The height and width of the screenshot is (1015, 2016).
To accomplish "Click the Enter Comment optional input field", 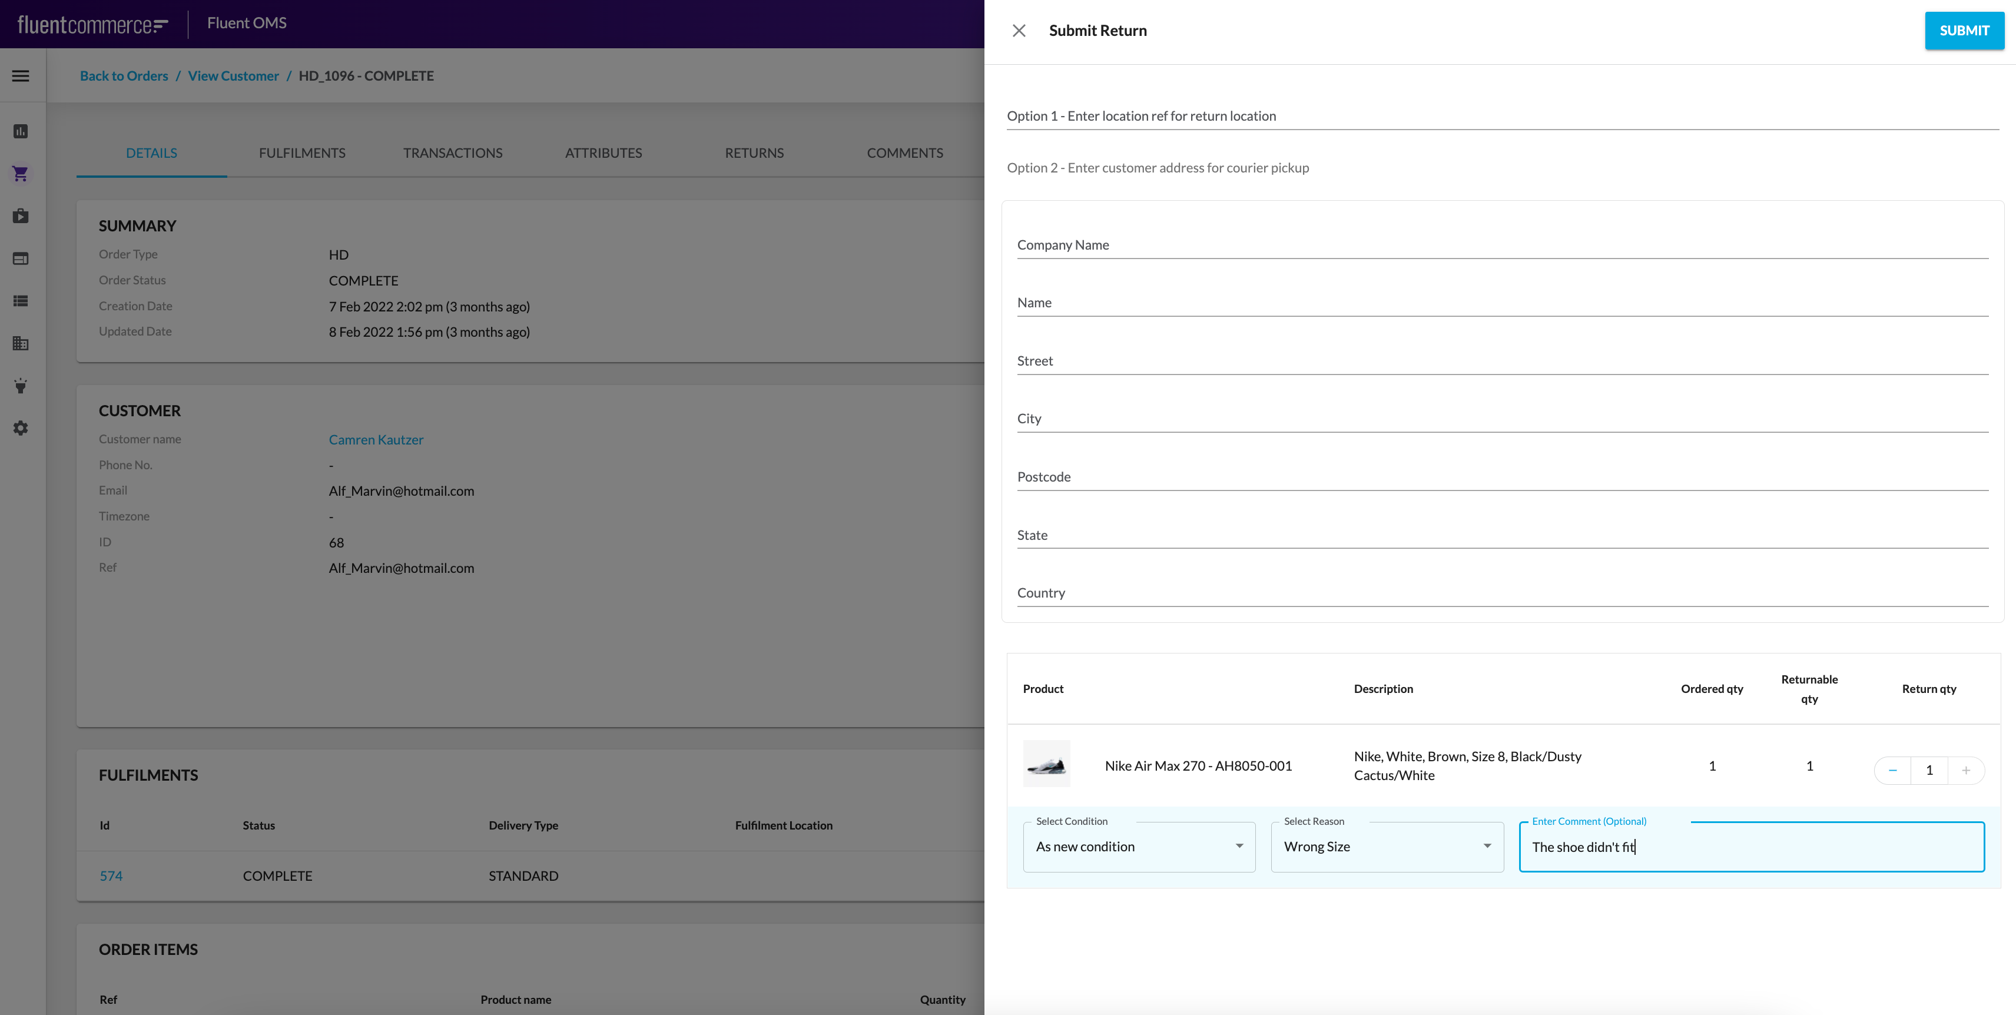I will tap(1752, 847).
